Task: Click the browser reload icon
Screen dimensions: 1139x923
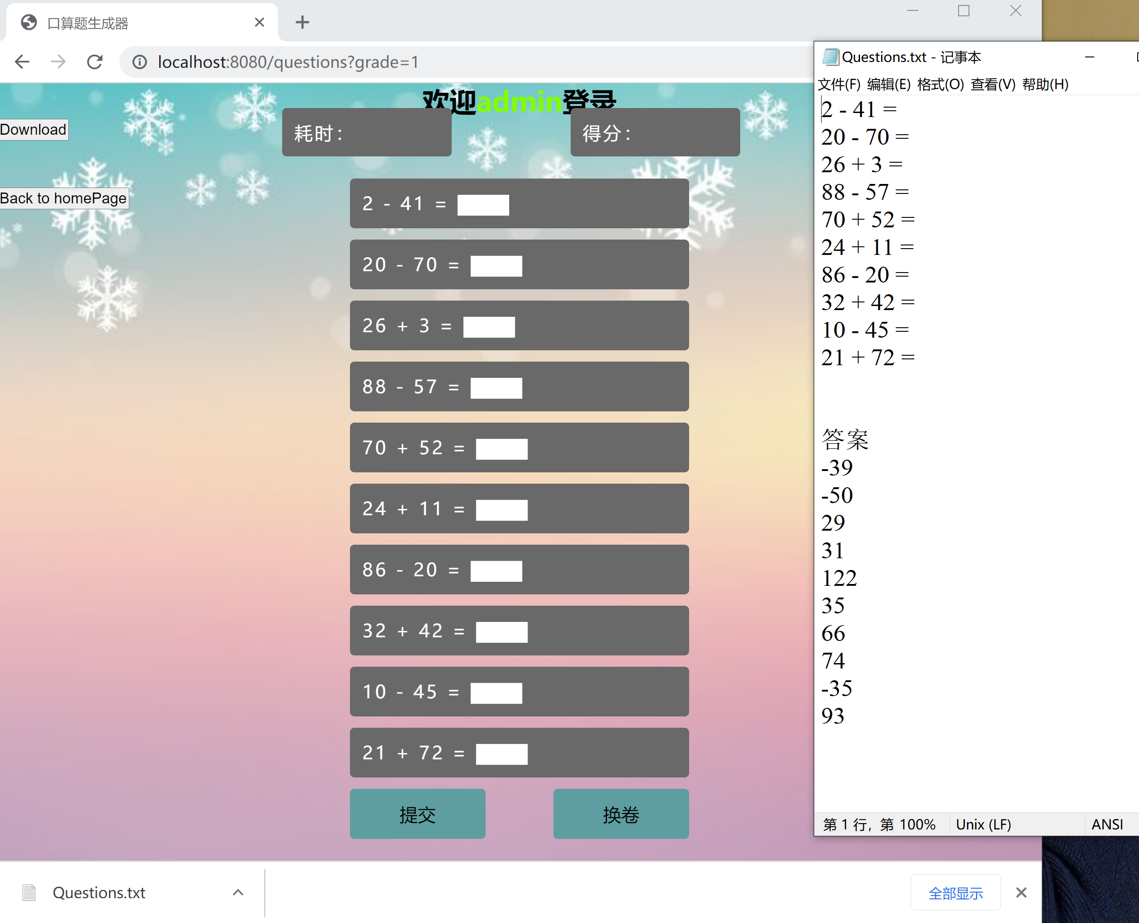Action: (x=95, y=62)
